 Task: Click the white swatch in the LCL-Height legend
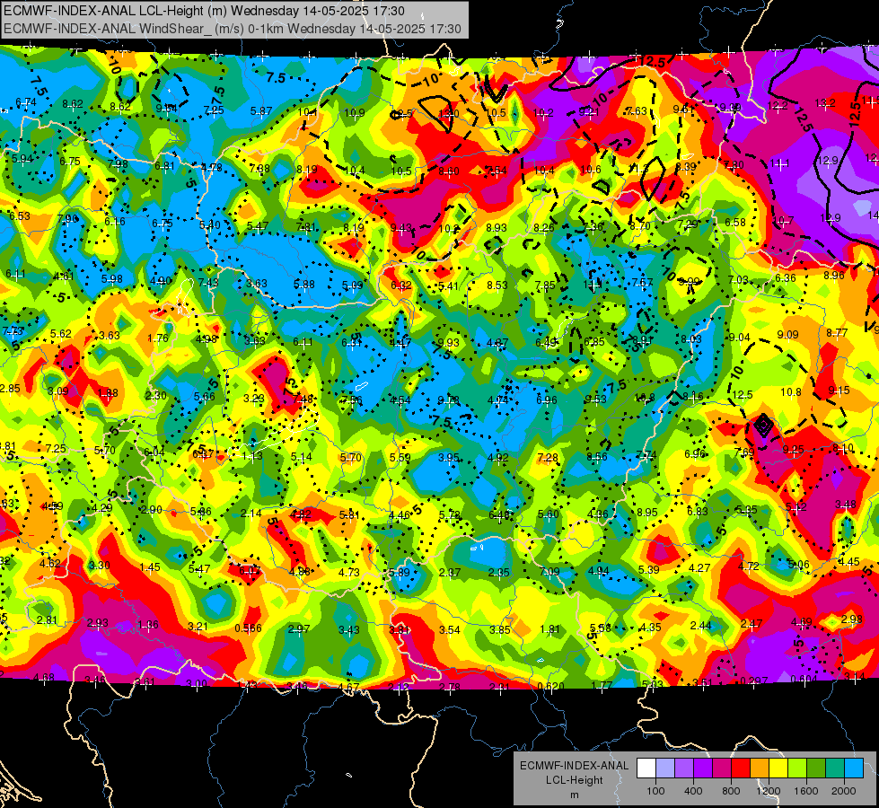tap(646, 768)
